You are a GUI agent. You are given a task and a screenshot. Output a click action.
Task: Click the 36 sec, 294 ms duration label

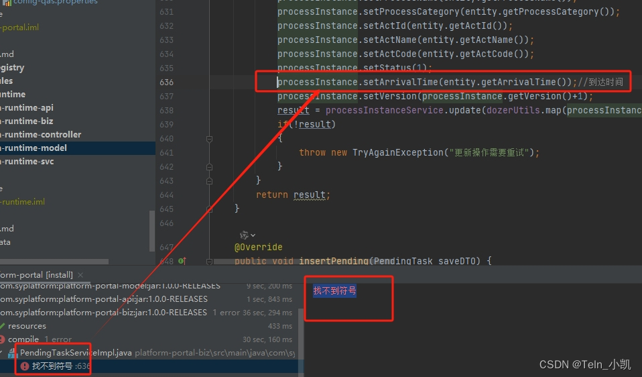pyautogui.click(x=267, y=313)
